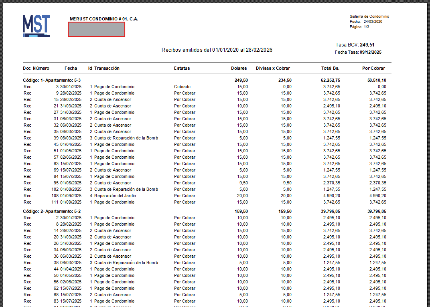
Task: Select the 'Código: 1- Apartamento: 5-3' group header
Action: click(x=52, y=80)
